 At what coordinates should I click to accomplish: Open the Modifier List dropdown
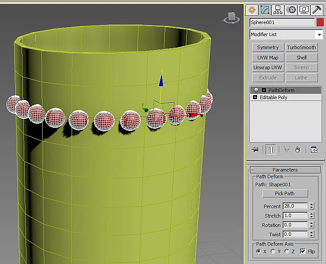tap(286, 34)
